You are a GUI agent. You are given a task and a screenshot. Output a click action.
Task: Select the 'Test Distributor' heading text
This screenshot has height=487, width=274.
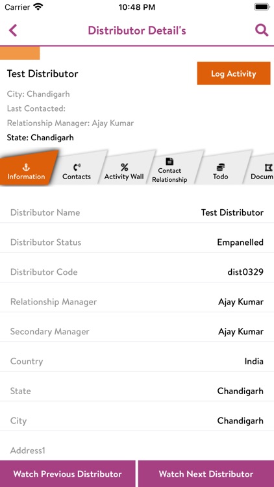coord(43,73)
